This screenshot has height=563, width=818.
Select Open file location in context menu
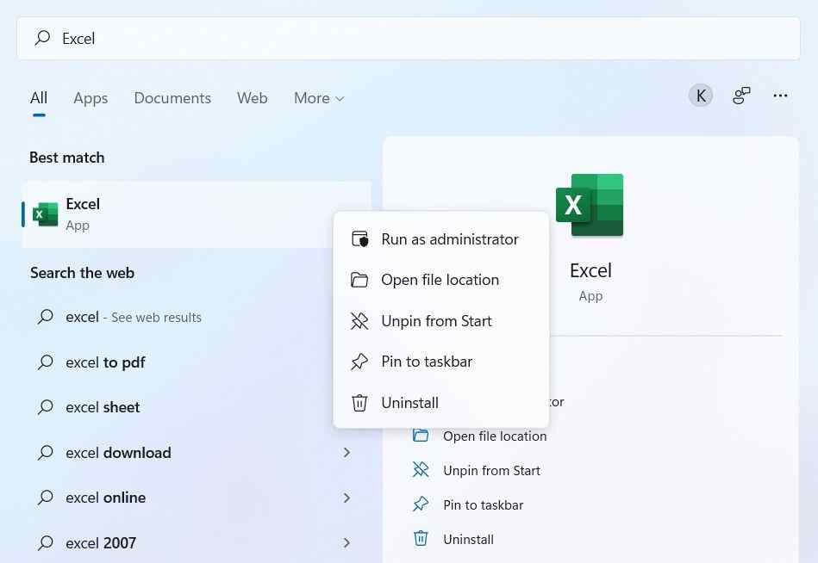[x=440, y=280]
